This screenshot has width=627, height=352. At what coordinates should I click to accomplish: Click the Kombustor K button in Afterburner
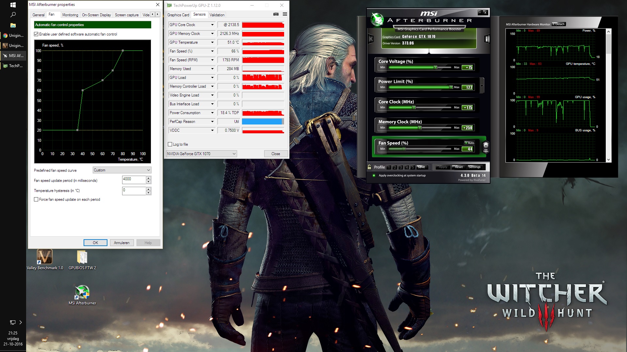pos(371,39)
